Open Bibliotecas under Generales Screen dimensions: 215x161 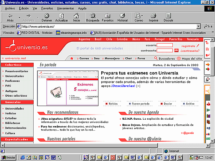click(13, 123)
